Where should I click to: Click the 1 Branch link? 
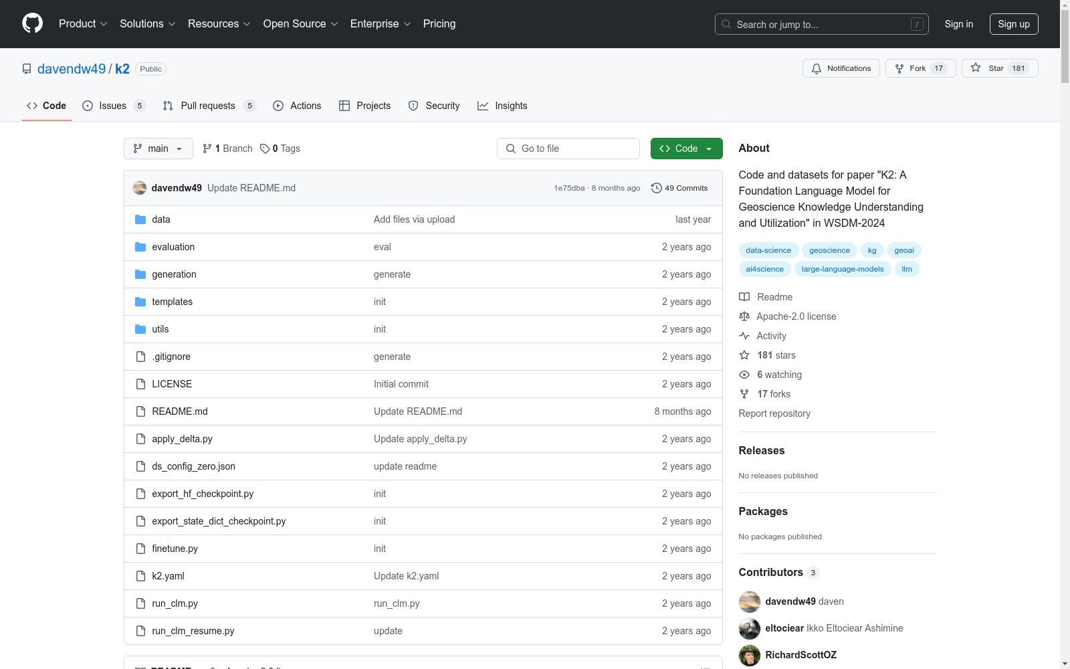227,149
